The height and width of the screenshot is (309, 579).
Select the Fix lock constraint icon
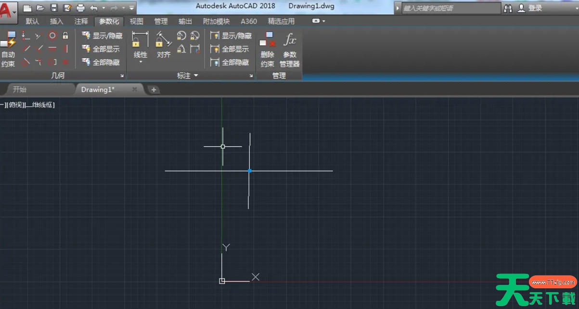65,35
